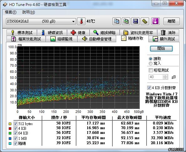Viewport: 186px width, 152px height.
Task: Click the 3.537 MB/s average speed value
Action: (x=163, y=133)
